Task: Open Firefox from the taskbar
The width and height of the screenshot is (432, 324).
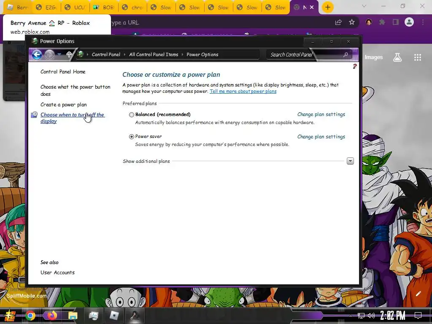Action: [x=51, y=315]
